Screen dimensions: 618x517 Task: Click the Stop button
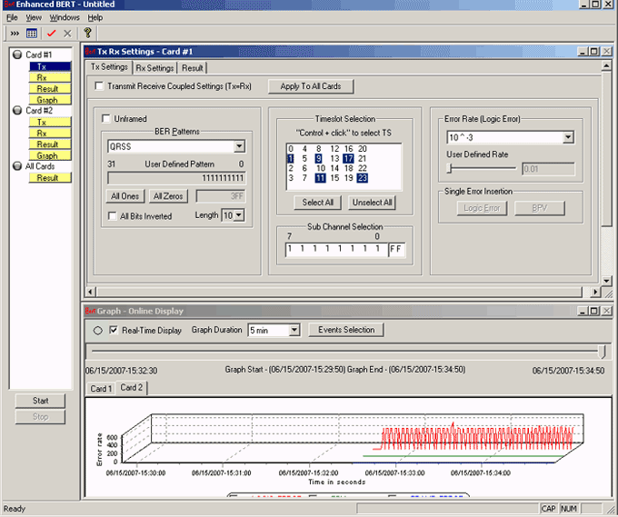point(40,417)
